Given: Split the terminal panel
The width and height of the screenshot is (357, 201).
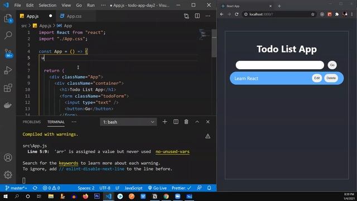Looking at the screenshot, I should 176,122.
